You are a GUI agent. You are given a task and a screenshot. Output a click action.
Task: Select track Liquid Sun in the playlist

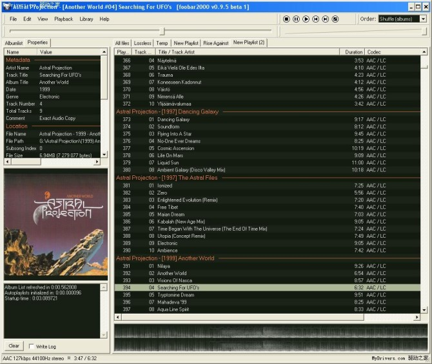coord(168,163)
